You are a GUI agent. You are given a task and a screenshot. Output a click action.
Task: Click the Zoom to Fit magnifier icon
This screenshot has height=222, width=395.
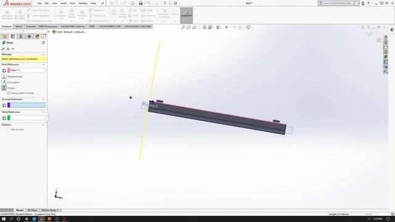tap(183, 27)
